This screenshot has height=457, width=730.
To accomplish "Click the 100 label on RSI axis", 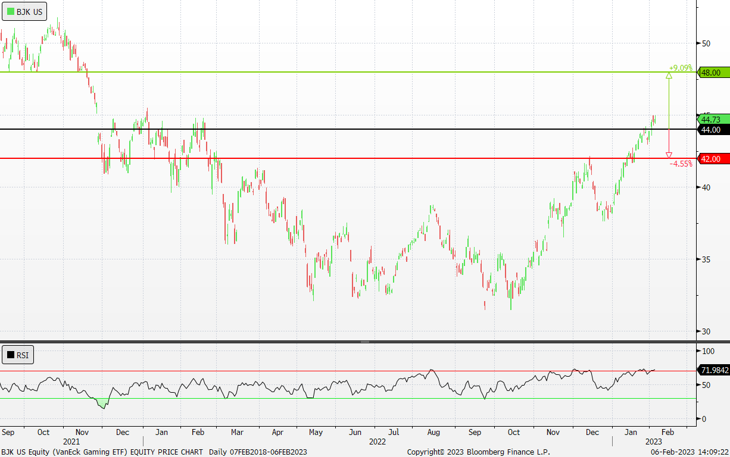I will 707,351.
